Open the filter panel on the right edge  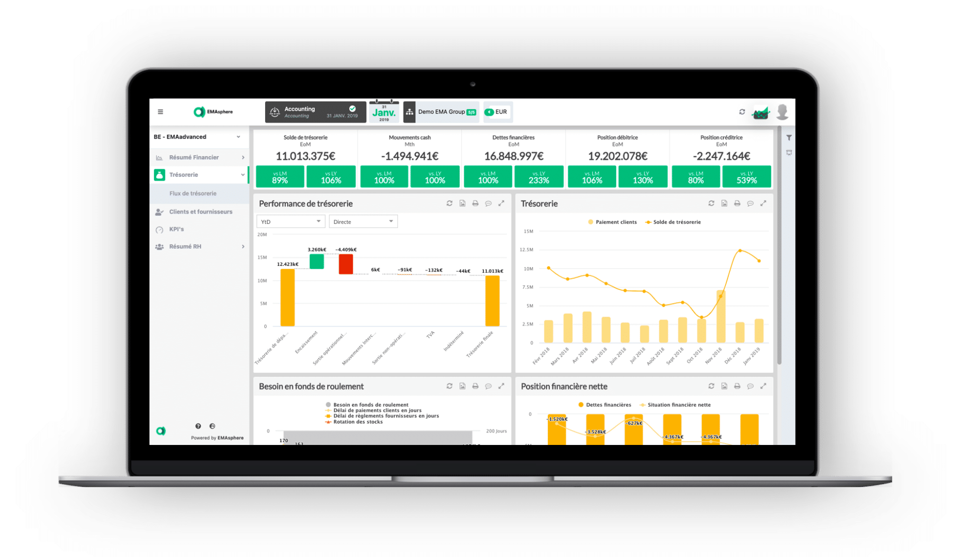(789, 138)
